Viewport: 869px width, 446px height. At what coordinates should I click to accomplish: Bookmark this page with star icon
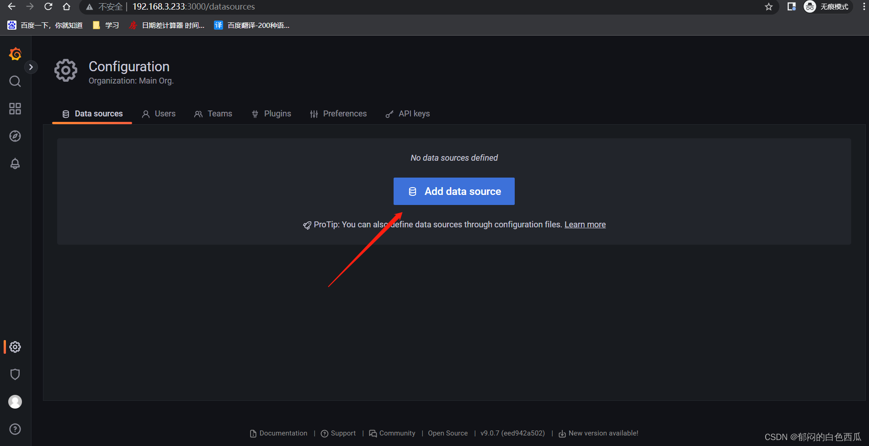(x=769, y=6)
